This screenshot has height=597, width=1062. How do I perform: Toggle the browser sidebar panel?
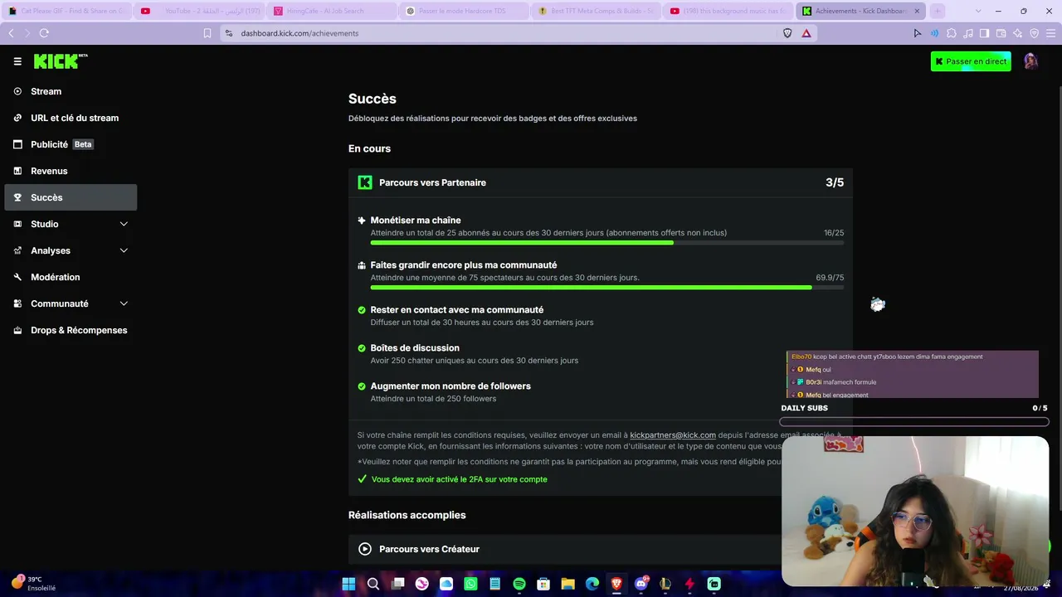pyautogui.click(x=985, y=33)
